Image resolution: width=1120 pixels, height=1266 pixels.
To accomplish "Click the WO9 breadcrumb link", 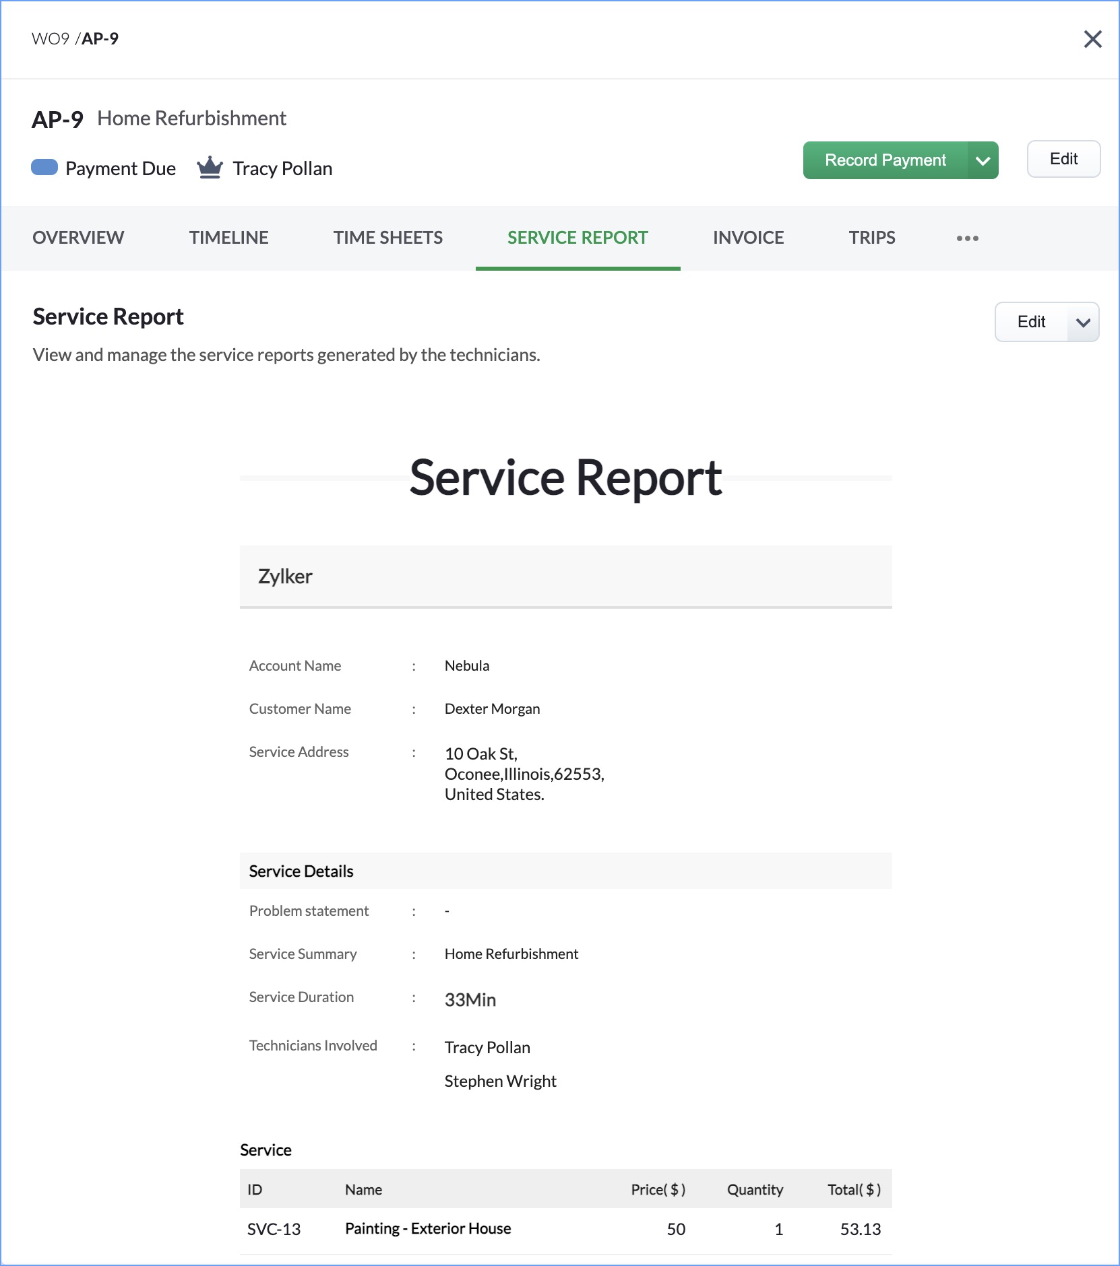I will pyautogui.click(x=50, y=39).
